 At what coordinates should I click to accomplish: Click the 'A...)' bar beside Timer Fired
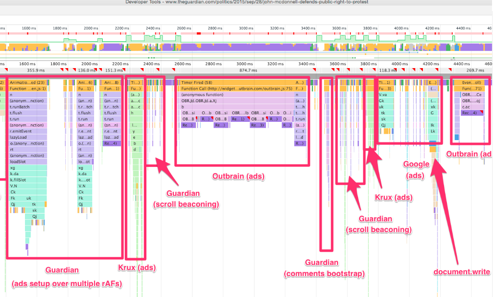pos(300,83)
